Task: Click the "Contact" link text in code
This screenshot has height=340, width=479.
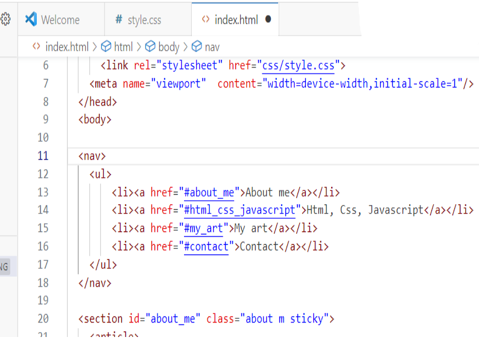Action: click(x=259, y=247)
